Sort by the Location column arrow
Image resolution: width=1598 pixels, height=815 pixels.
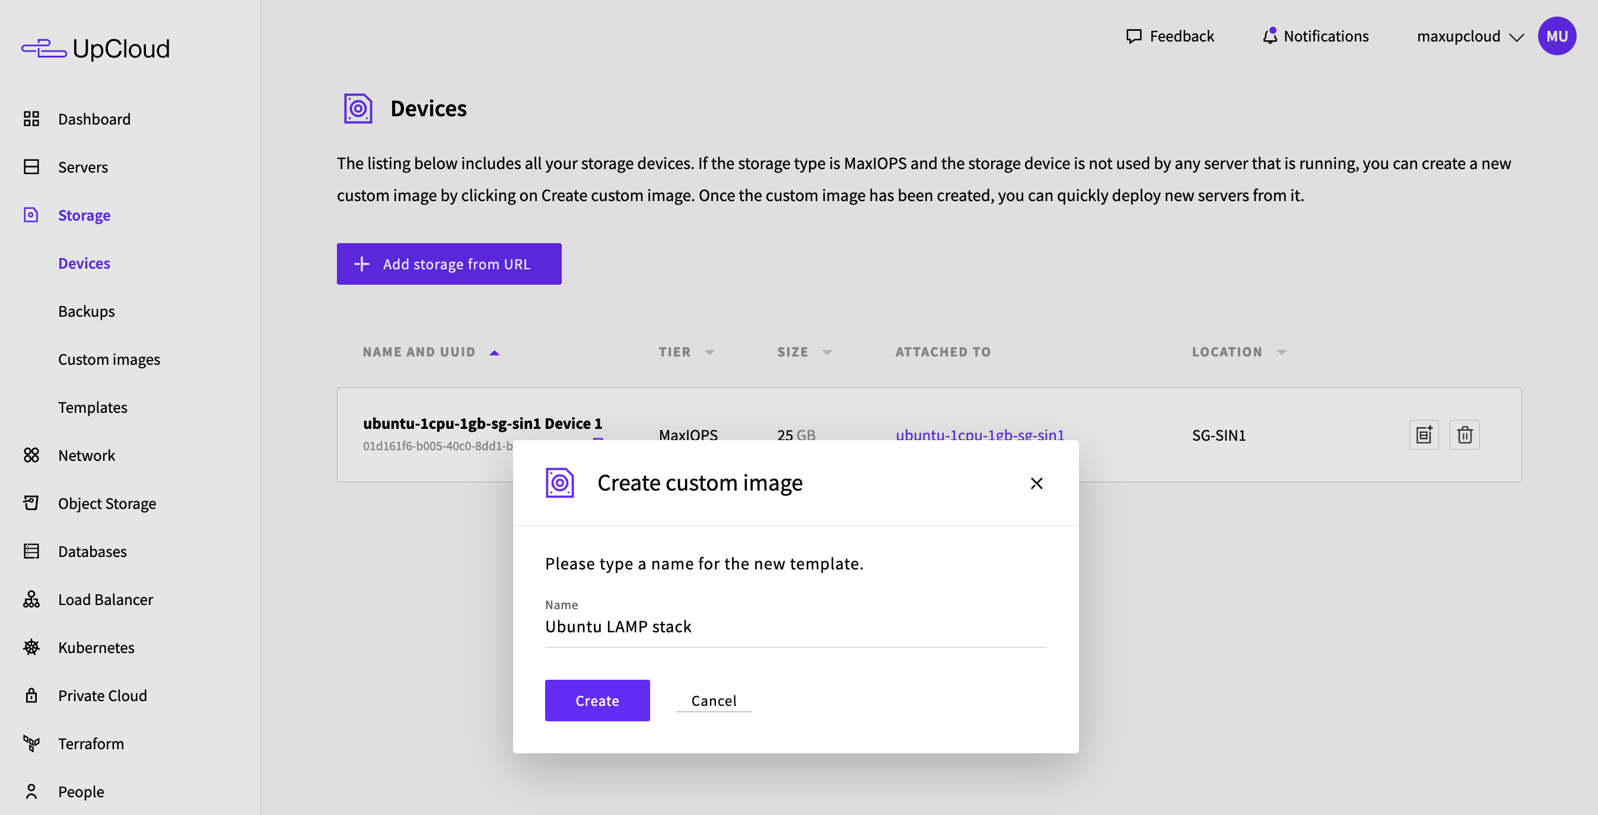(1282, 352)
